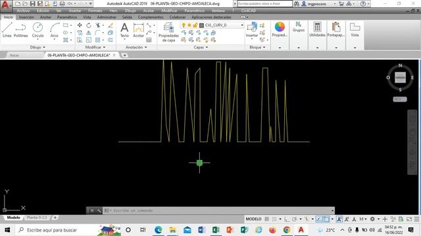Toggle grid display in status bar
The height and width of the screenshot is (236, 421).
tap(266, 219)
